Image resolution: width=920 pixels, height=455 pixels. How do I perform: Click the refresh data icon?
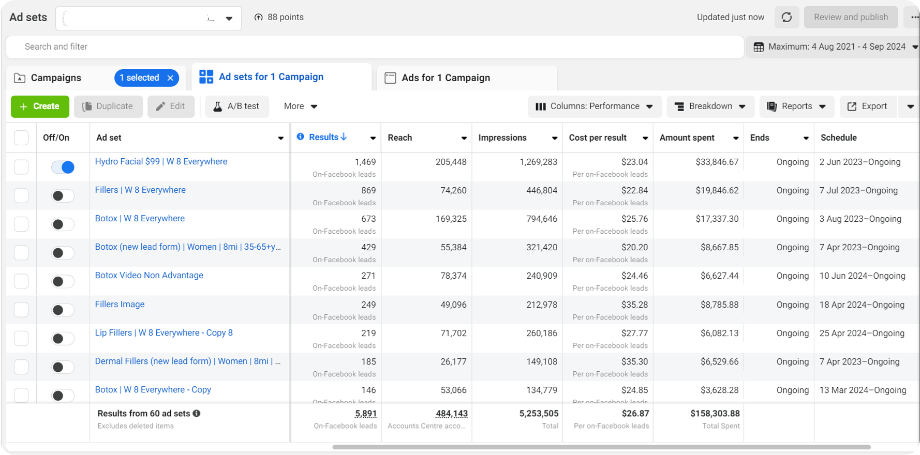787,18
